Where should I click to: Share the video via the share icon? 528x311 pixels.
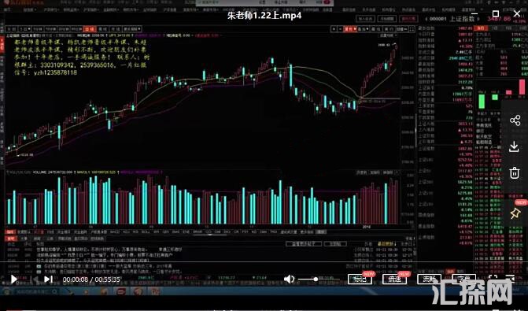click(x=515, y=120)
